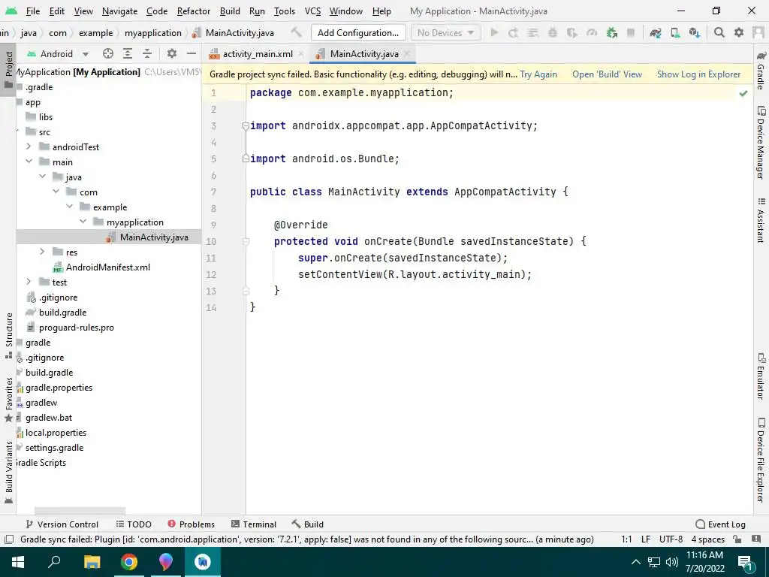
Task: Open Project panel options gear icon
Action: point(172,53)
